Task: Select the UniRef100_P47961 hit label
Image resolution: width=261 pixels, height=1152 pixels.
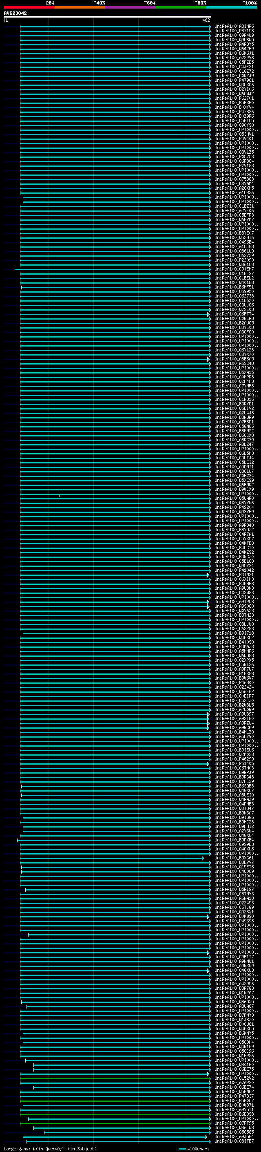Action: [234, 81]
